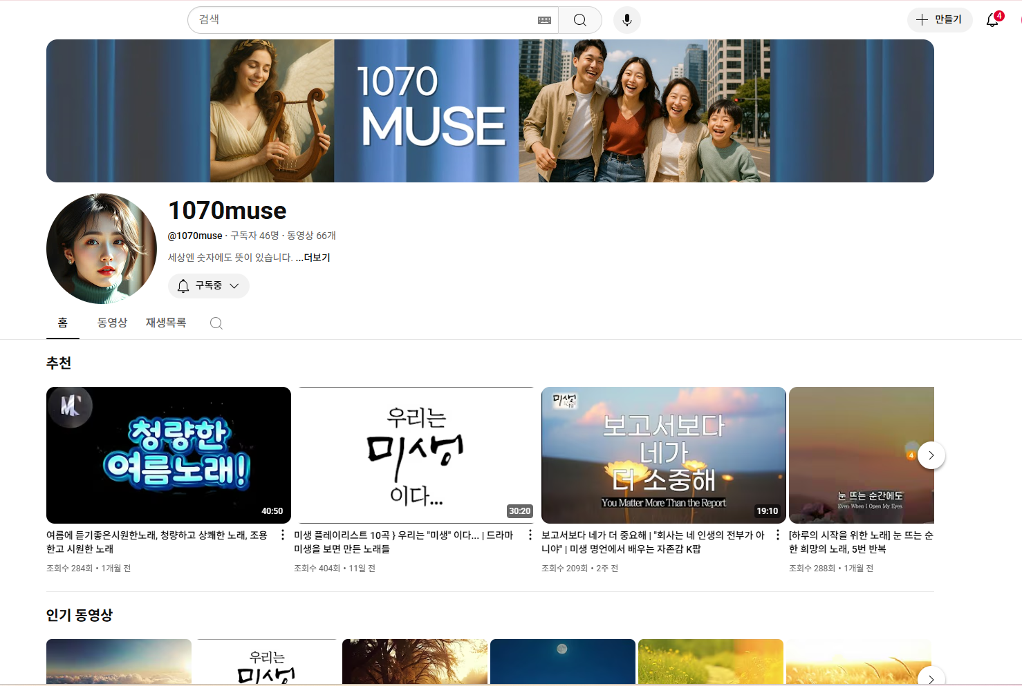
Task: Click the @1070muse handle text
Action: (x=195, y=236)
